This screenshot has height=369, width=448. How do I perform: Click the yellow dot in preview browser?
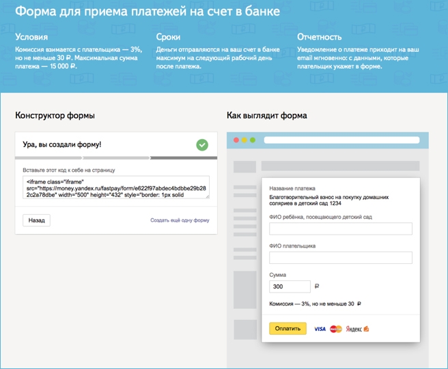pos(245,141)
